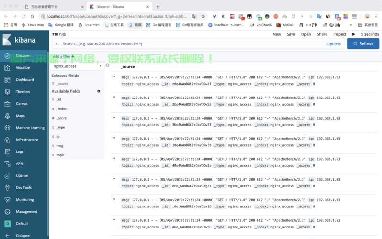Expand the log row with _id z0o4AWoBXh2rDaVCOw2I
This screenshot has width=382, height=239.
coord(114,77)
